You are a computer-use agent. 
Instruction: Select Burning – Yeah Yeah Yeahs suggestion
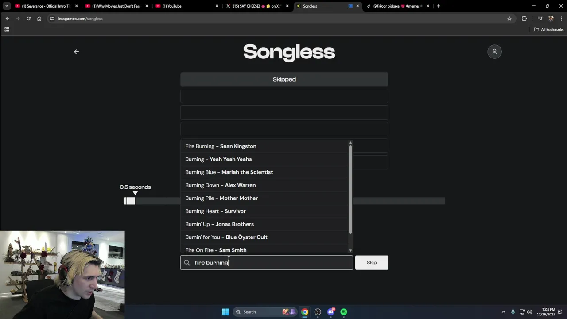tap(264, 159)
